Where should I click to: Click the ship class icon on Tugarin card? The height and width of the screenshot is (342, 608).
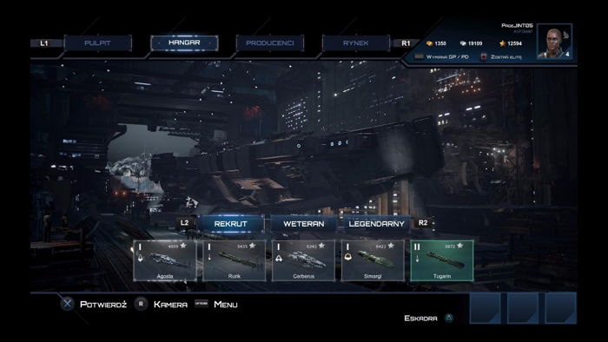tap(417, 259)
